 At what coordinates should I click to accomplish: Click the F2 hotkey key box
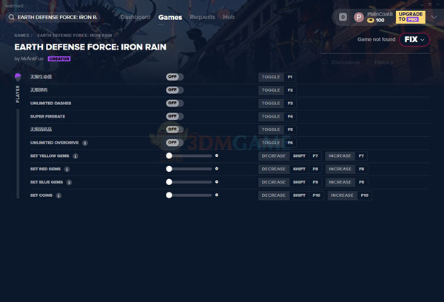290,90
